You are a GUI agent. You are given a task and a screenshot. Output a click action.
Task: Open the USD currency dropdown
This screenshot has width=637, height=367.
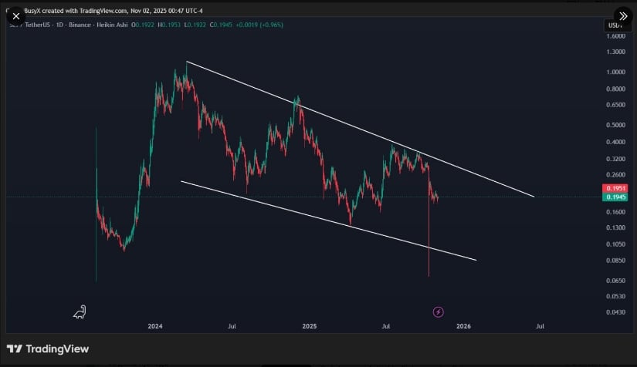615,25
